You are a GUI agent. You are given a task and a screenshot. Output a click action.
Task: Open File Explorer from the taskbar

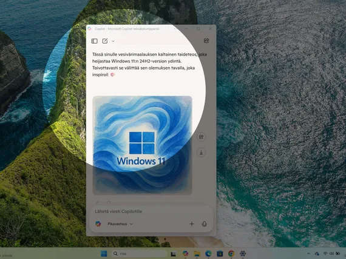tap(197, 254)
